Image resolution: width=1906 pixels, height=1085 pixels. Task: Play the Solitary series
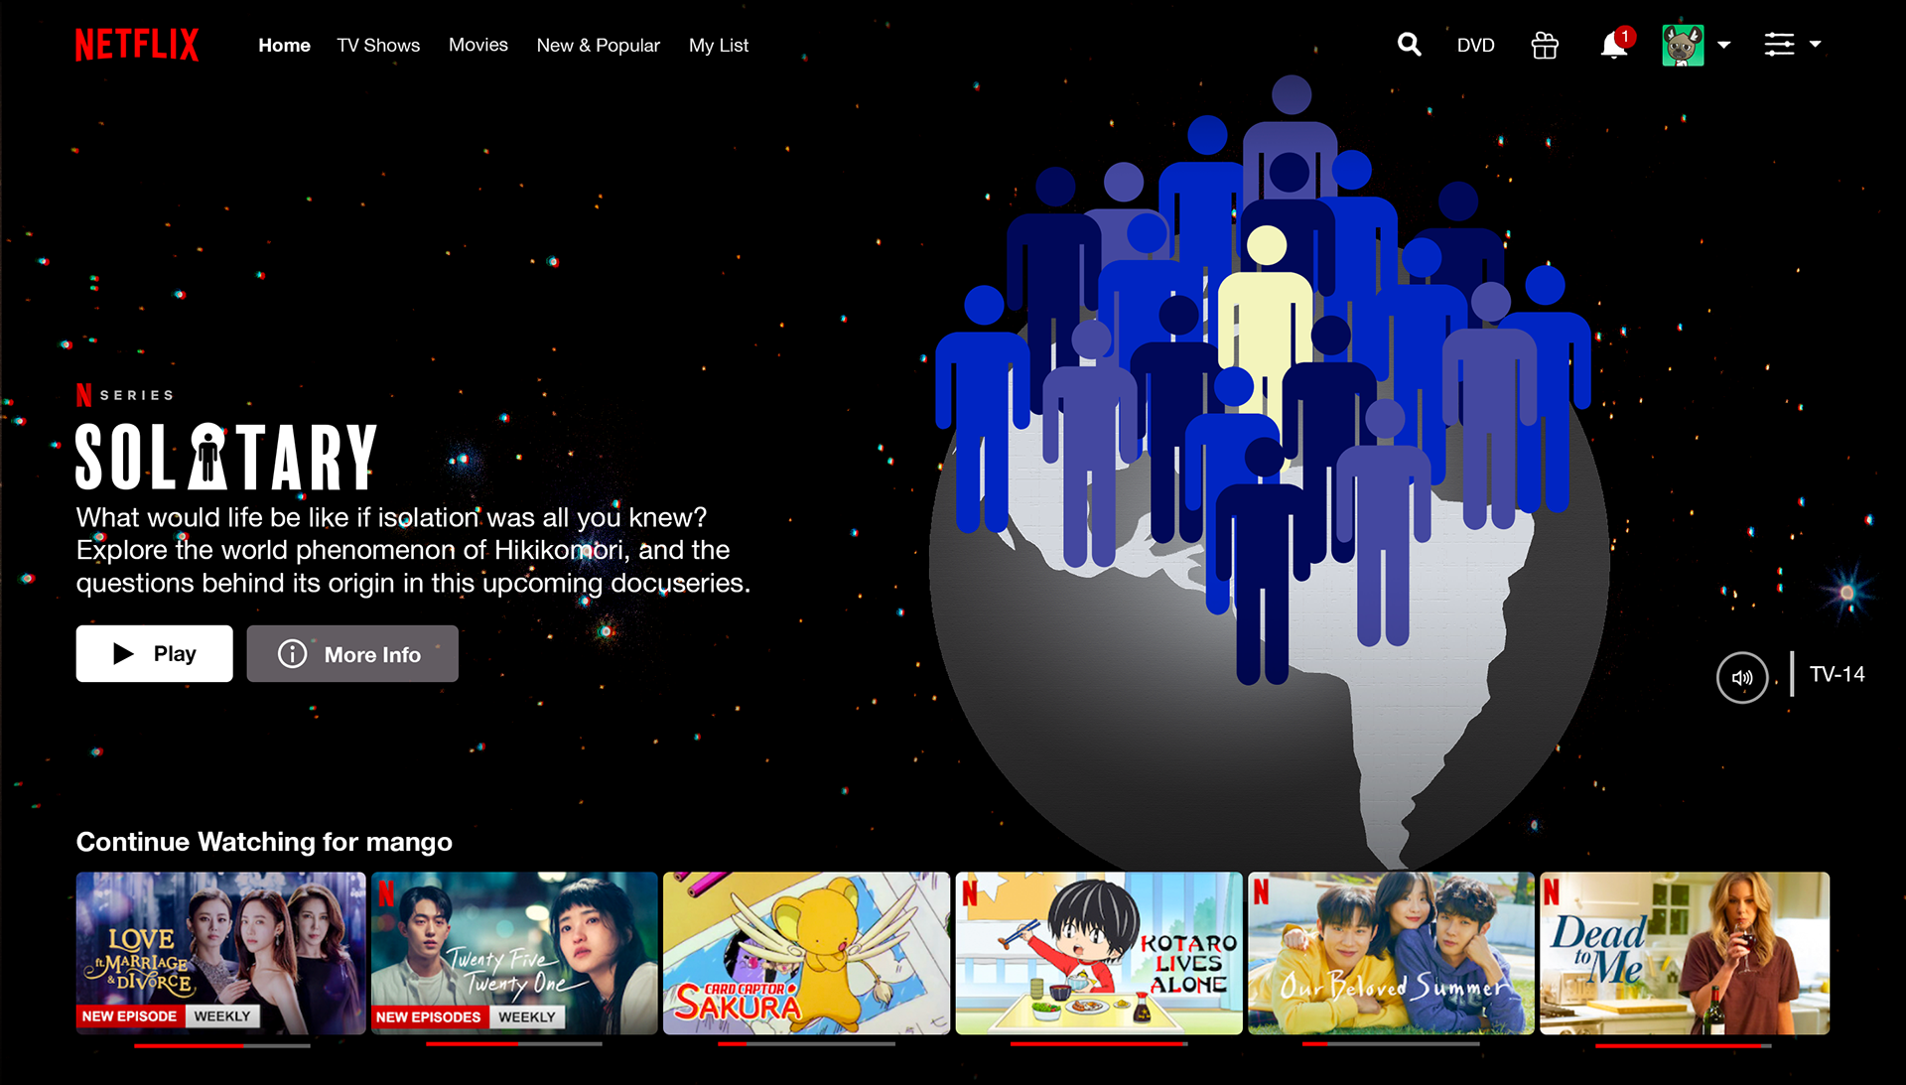(x=154, y=654)
